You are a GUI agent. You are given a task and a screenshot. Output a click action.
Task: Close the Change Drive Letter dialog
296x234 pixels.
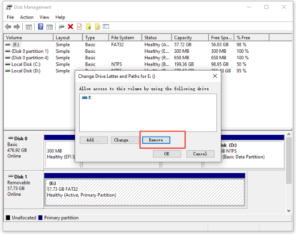215,76
